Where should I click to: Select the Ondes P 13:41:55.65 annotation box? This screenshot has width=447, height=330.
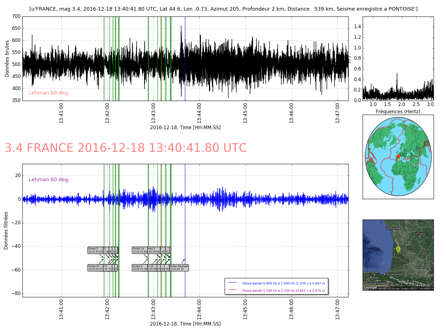tap(95, 250)
